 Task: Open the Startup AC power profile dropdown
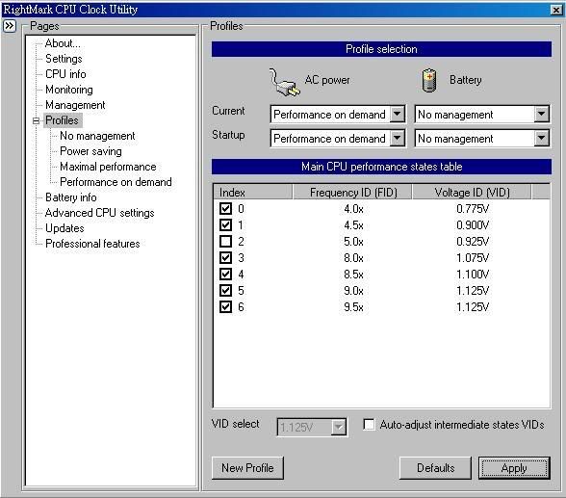397,138
